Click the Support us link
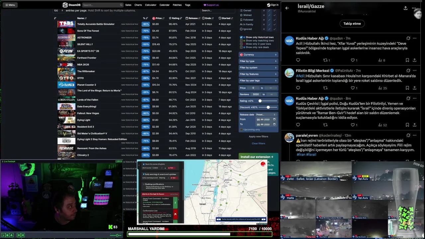425x239 pixels. click(x=211, y=5)
